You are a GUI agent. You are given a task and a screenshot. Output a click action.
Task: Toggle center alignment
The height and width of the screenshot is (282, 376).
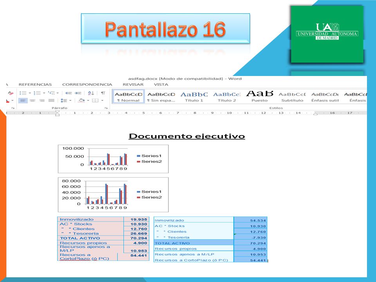pyautogui.click(x=33, y=101)
